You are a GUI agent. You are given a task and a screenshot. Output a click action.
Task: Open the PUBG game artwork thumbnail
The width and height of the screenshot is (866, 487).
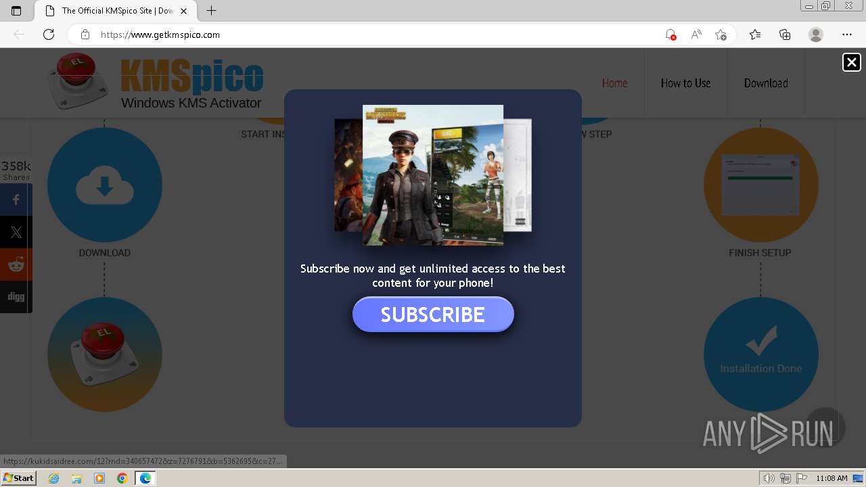click(x=433, y=175)
